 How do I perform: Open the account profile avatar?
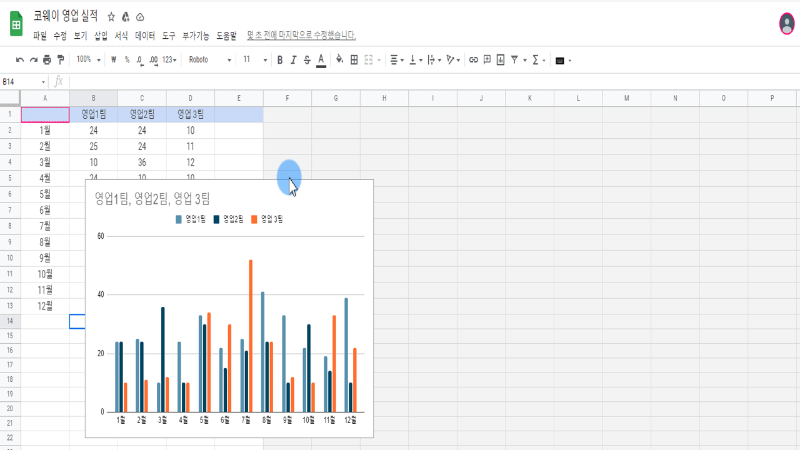pyautogui.click(x=787, y=23)
